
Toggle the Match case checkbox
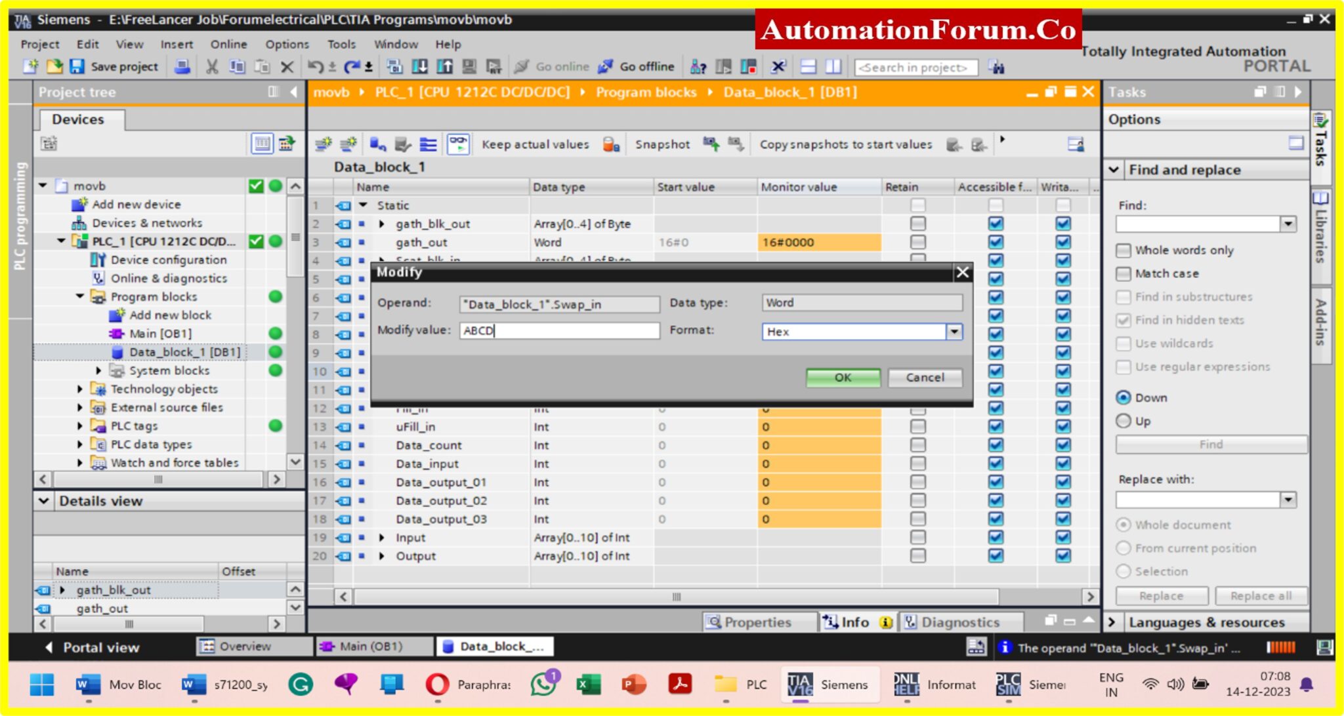pos(1123,273)
